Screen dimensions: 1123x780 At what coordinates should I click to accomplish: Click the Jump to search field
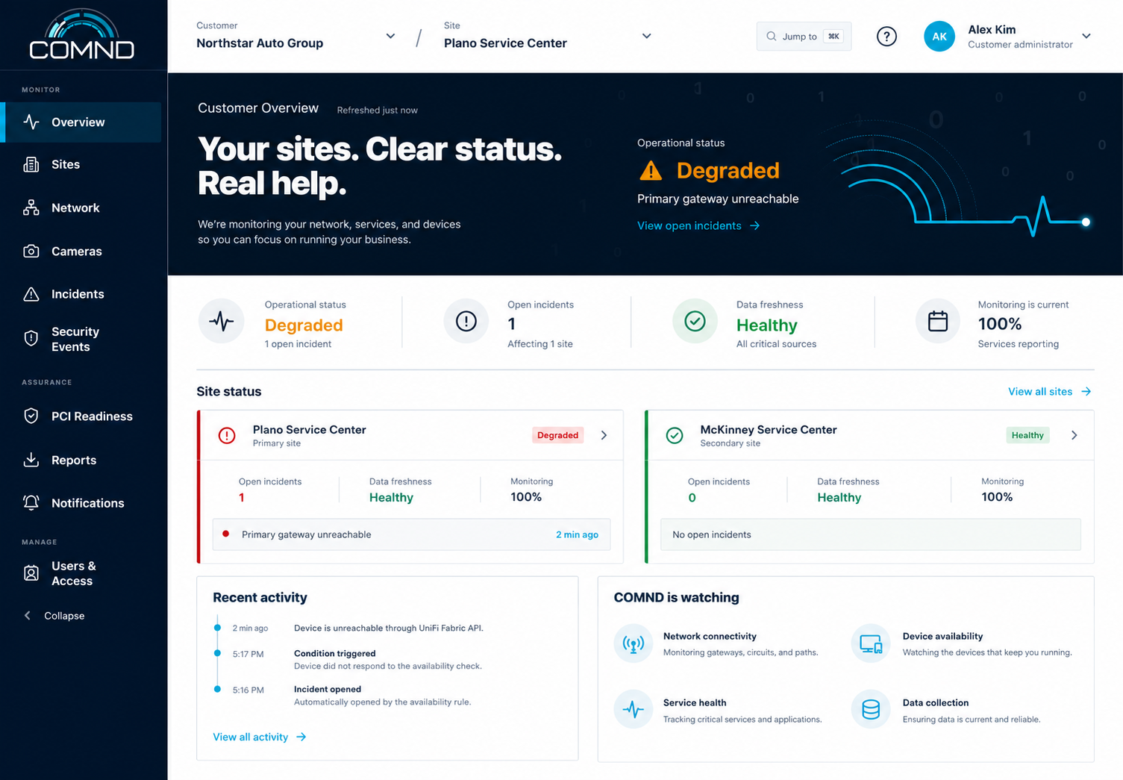click(804, 36)
